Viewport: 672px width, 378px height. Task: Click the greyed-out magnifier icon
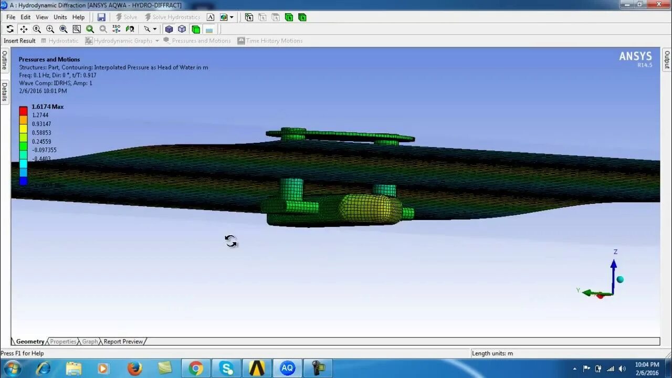pos(103,29)
